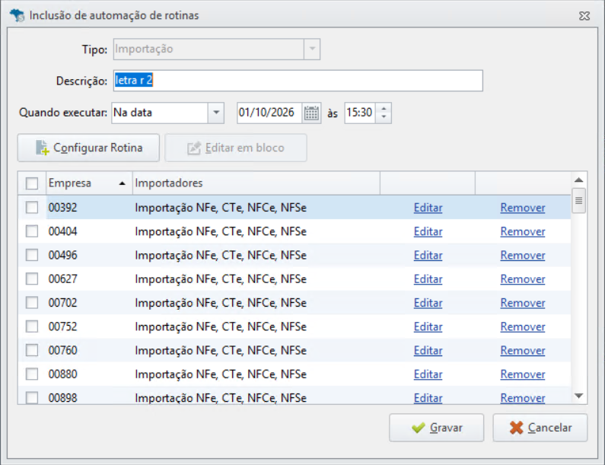Click Editar link for Empresa 00496
The height and width of the screenshot is (465, 605).
click(428, 256)
